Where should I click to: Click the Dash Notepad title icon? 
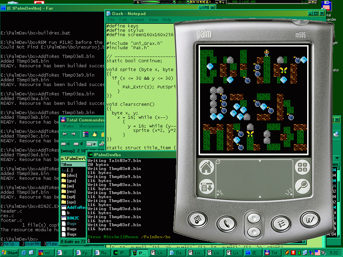coord(109,13)
